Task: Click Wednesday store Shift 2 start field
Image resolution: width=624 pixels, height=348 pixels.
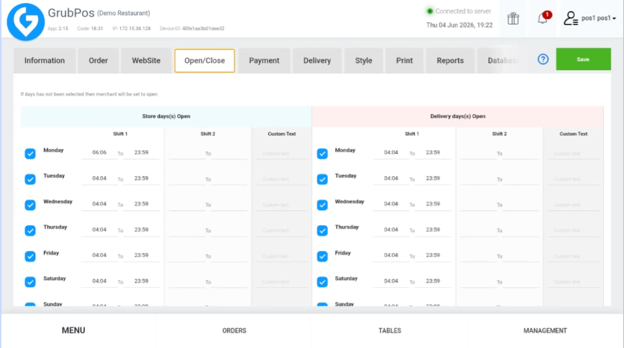Action: (x=187, y=205)
